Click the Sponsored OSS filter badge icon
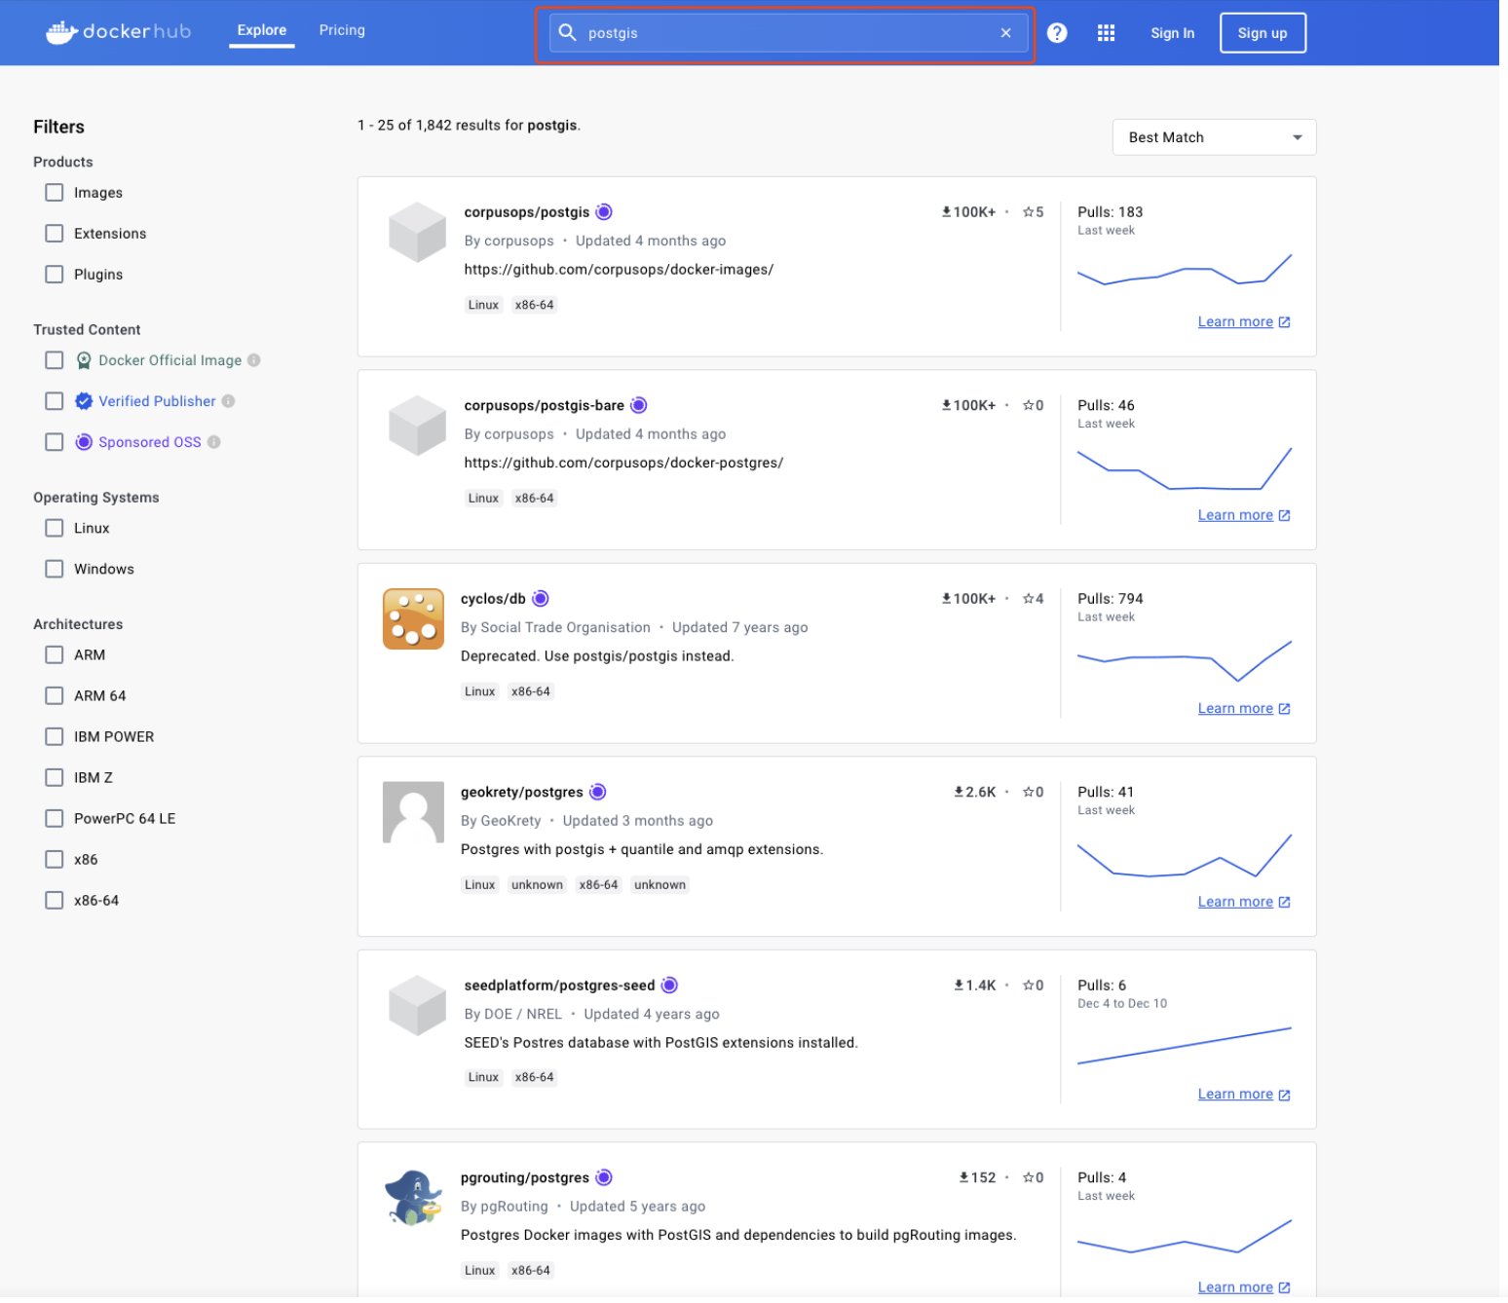Viewport: 1508px width, 1303px height. click(85, 443)
